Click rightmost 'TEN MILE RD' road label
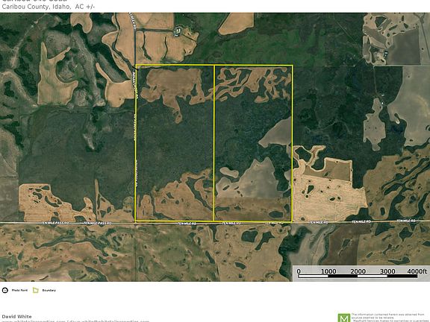The height and width of the screenshot is (322, 430). coord(406,221)
